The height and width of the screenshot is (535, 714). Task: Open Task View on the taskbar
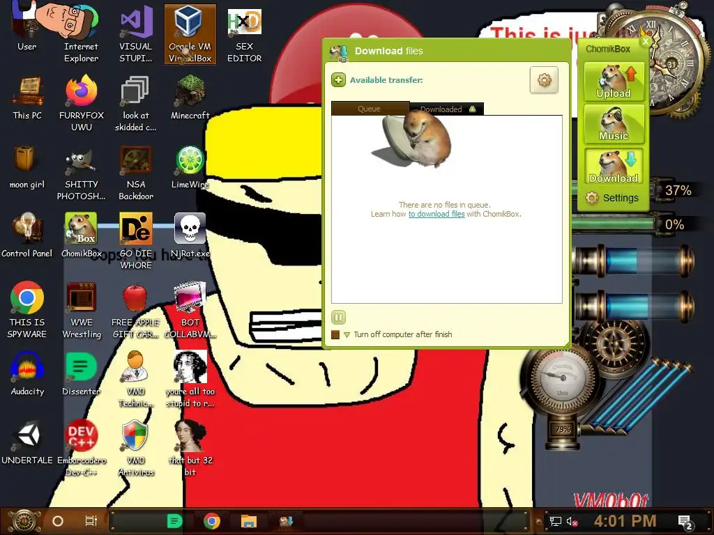(x=91, y=521)
